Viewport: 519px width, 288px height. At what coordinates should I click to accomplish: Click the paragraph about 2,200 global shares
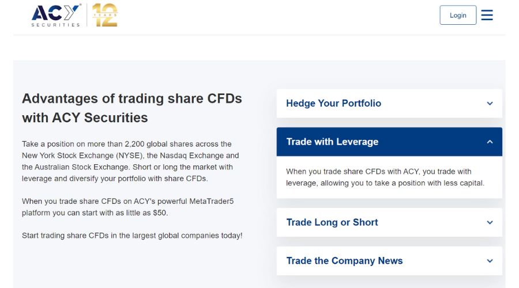tap(130, 161)
